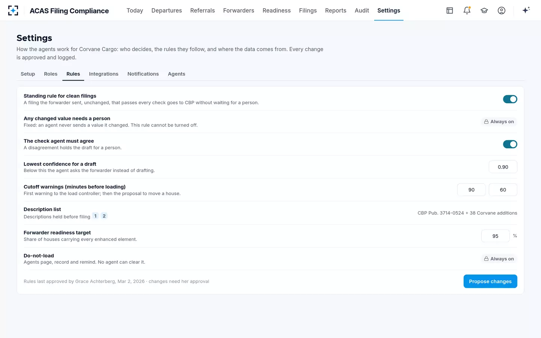541x338 pixels.
Task: Switch to the Setup tab
Action: [x=28, y=74]
